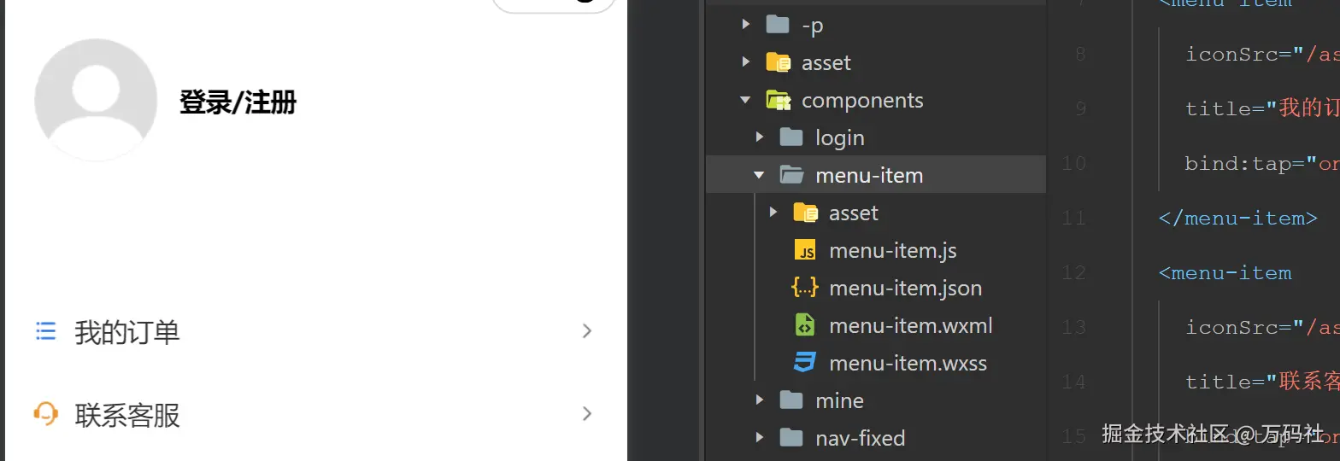Click the orange headset icon for 联系客服

(45, 414)
